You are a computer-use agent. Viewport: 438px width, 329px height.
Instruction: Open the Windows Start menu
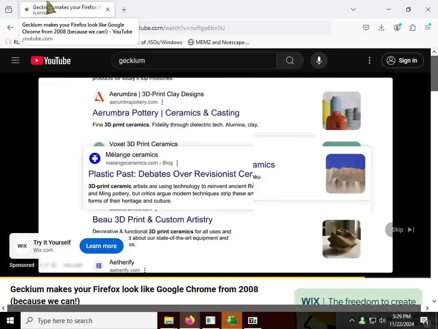tap(10, 320)
